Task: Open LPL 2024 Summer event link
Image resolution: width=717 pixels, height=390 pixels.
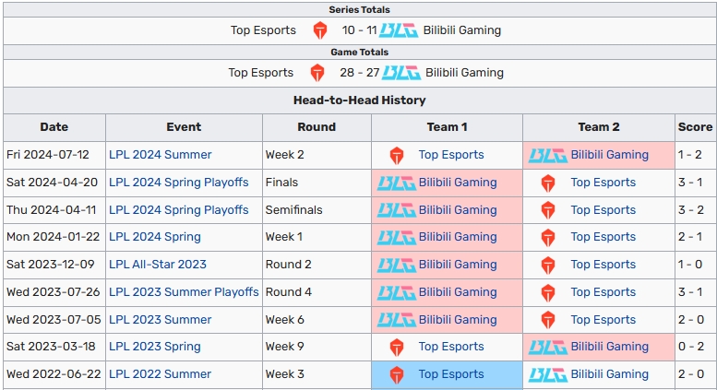Action: click(160, 155)
